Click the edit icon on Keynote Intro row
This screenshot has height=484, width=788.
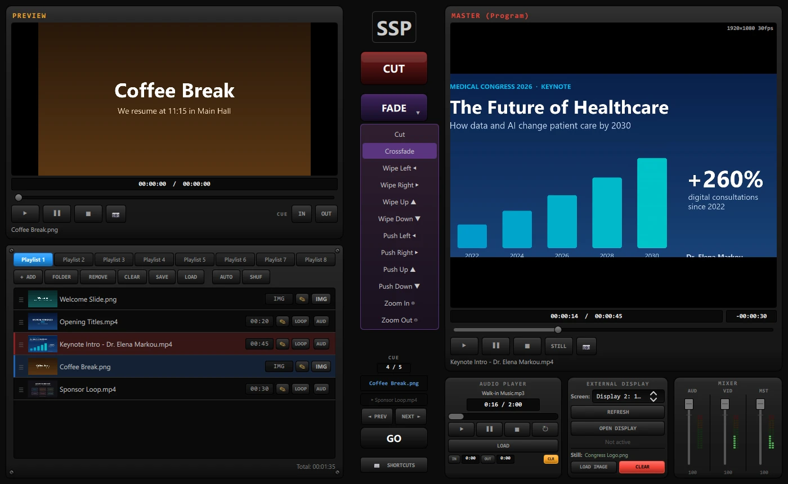283,344
